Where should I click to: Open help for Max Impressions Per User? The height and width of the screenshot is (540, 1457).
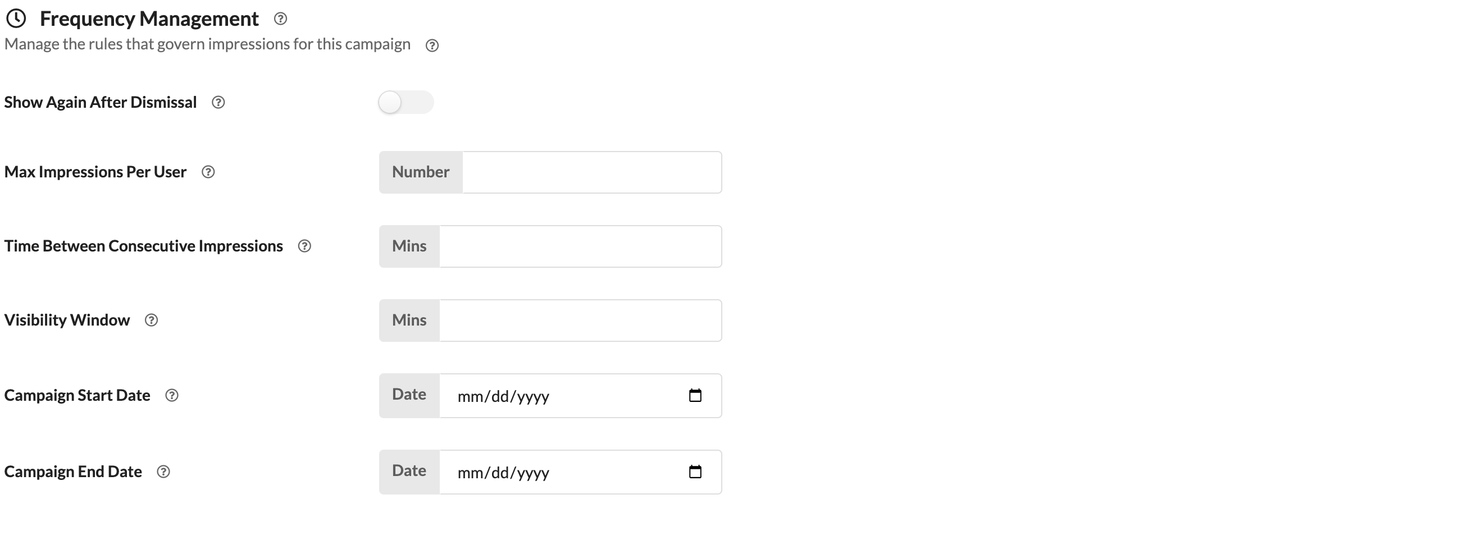[x=208, y=172]
